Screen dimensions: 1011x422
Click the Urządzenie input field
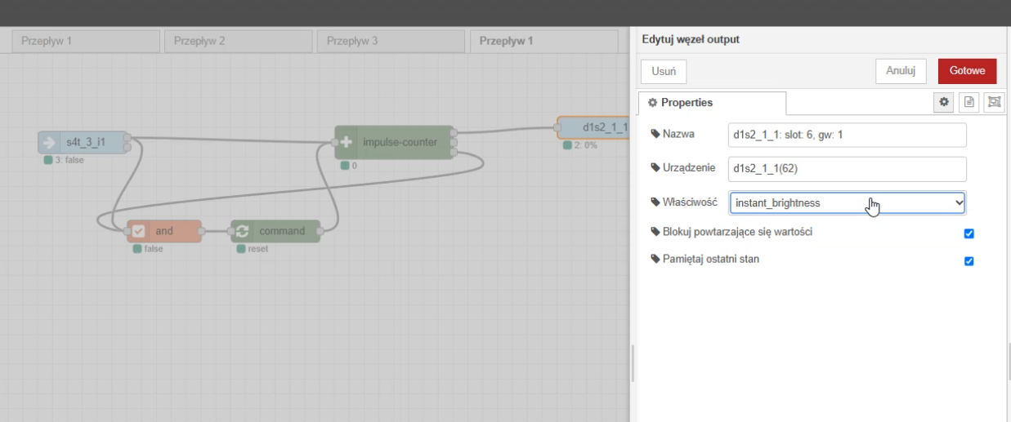point(848,169)
